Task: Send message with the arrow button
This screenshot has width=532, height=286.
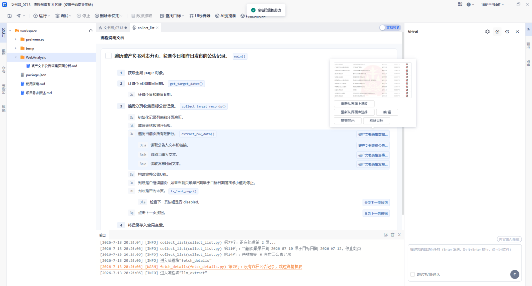Action: click(x=515, y=274)
